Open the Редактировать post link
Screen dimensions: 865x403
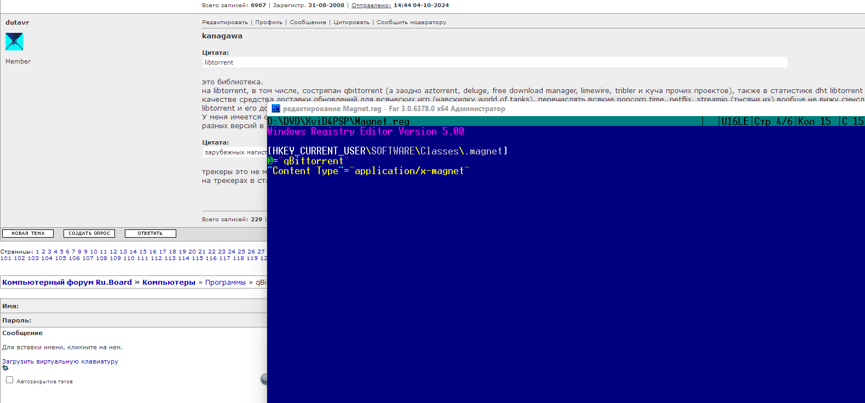(x=224, y=22)
